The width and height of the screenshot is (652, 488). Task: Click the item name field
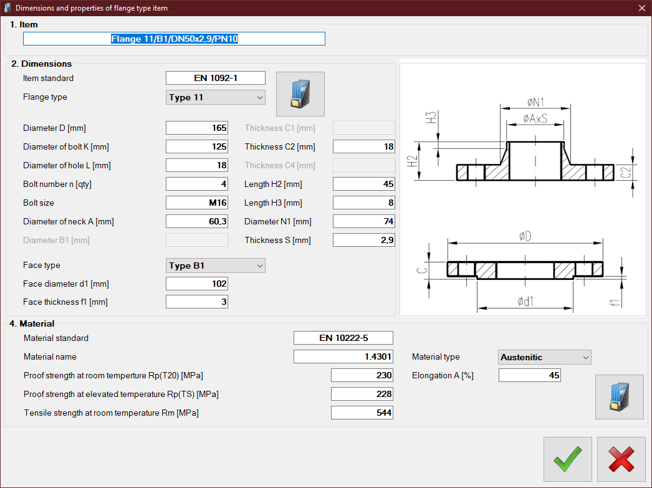coord(174,39)
